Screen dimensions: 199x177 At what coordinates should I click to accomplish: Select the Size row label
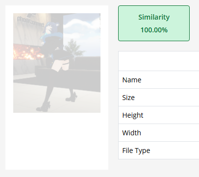(x=128, y=98)
